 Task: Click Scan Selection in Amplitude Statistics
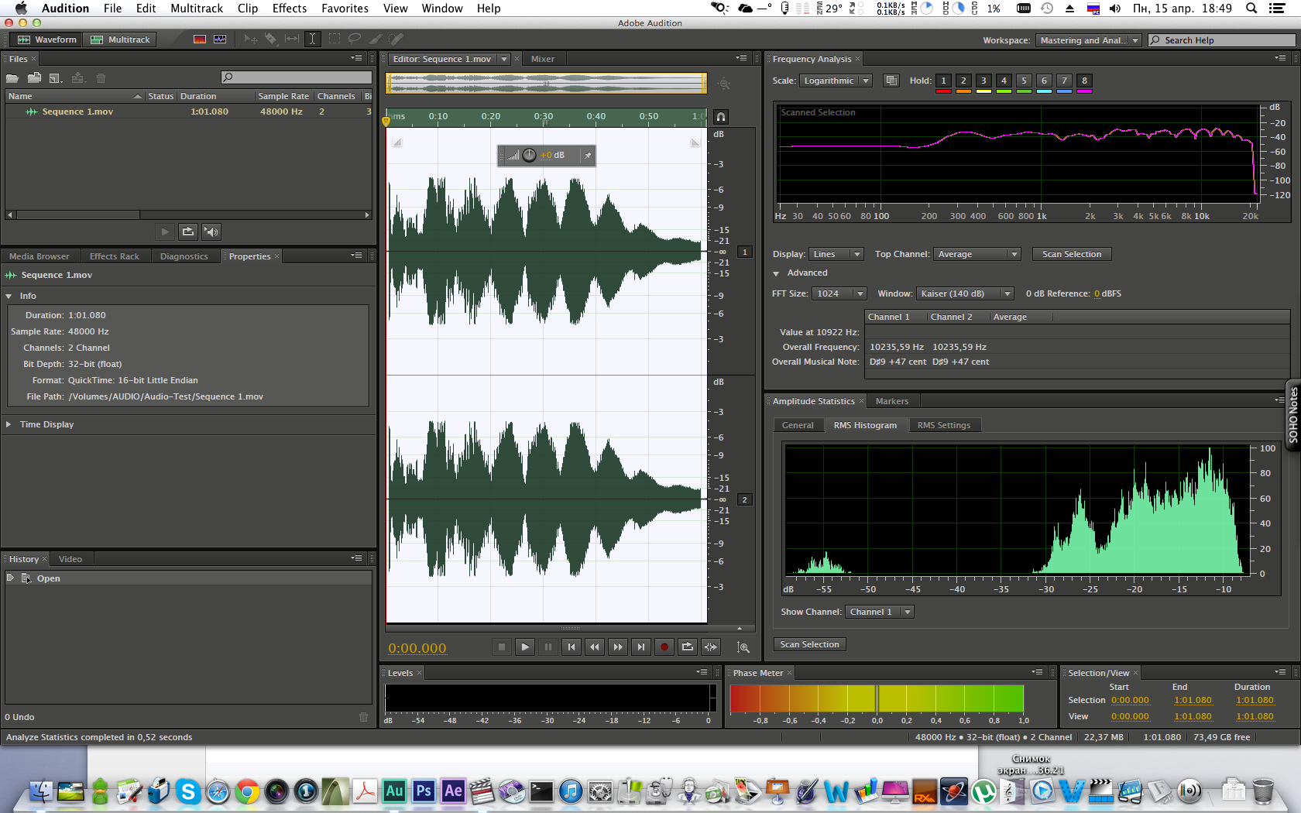pyautogui.click(x=809, y=644)
